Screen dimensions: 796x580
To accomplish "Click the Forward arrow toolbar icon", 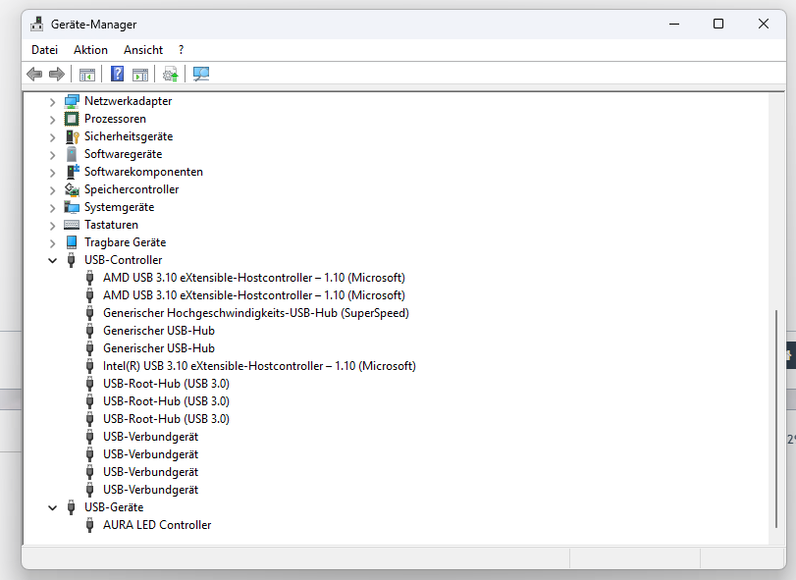I will coord(57,74).
